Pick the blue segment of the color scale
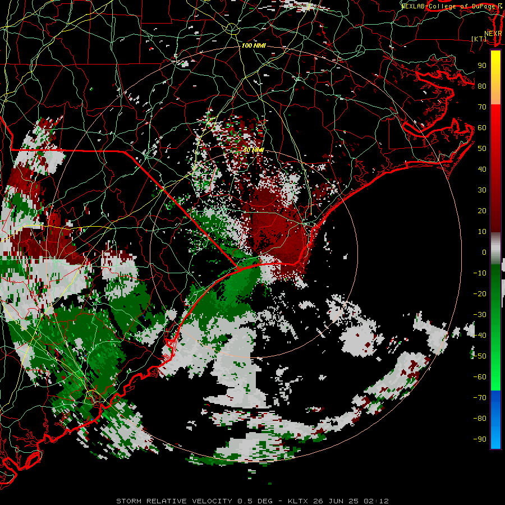The height and width of the screenshot is (505, 505). (x=495, y=419)
